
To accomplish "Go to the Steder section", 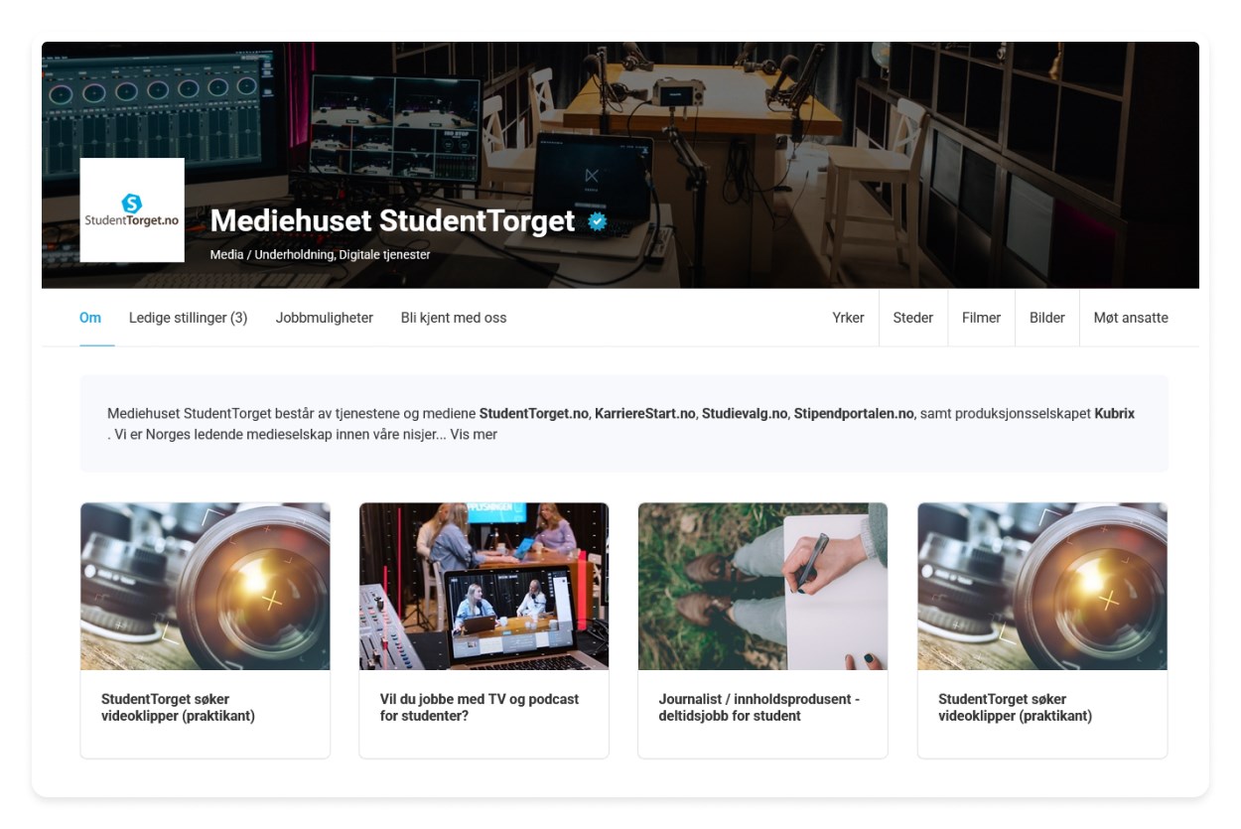I will (913, 318).
